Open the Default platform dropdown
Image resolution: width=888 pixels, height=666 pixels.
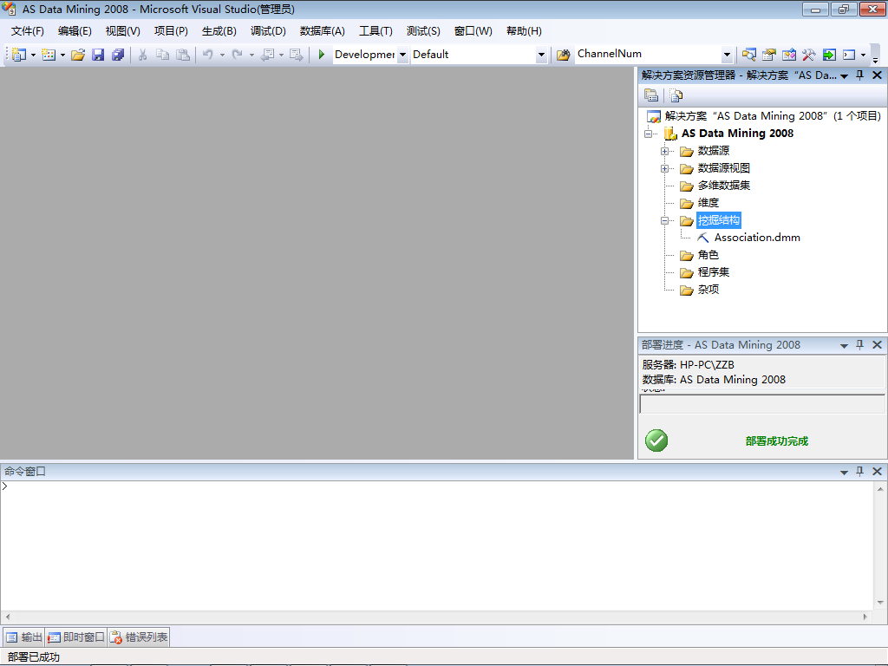tap(541, 55)
